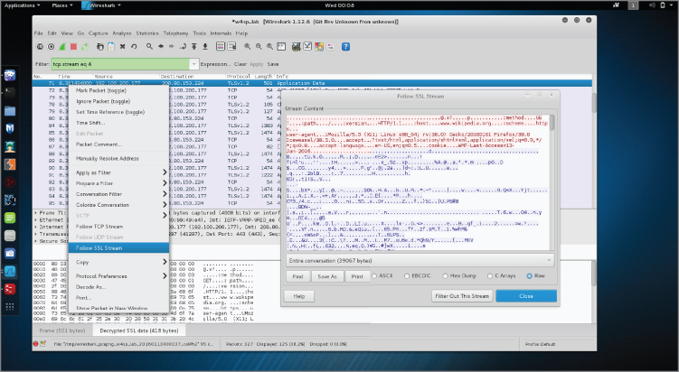Select ASCII display format radio
The height and width of the screenshot is (372, 679).
tap(374, 276)
